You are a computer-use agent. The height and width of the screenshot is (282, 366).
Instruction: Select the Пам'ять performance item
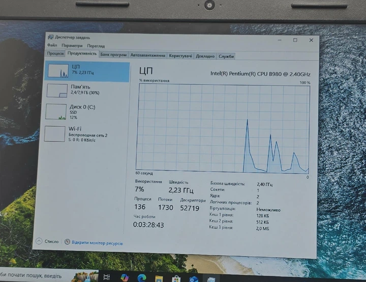87,91
